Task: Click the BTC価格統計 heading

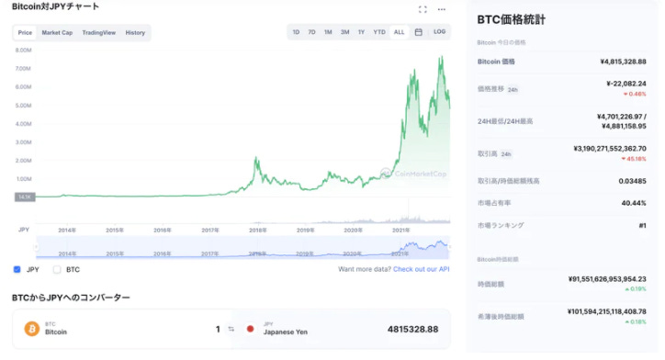Action: tap(511, 19)
